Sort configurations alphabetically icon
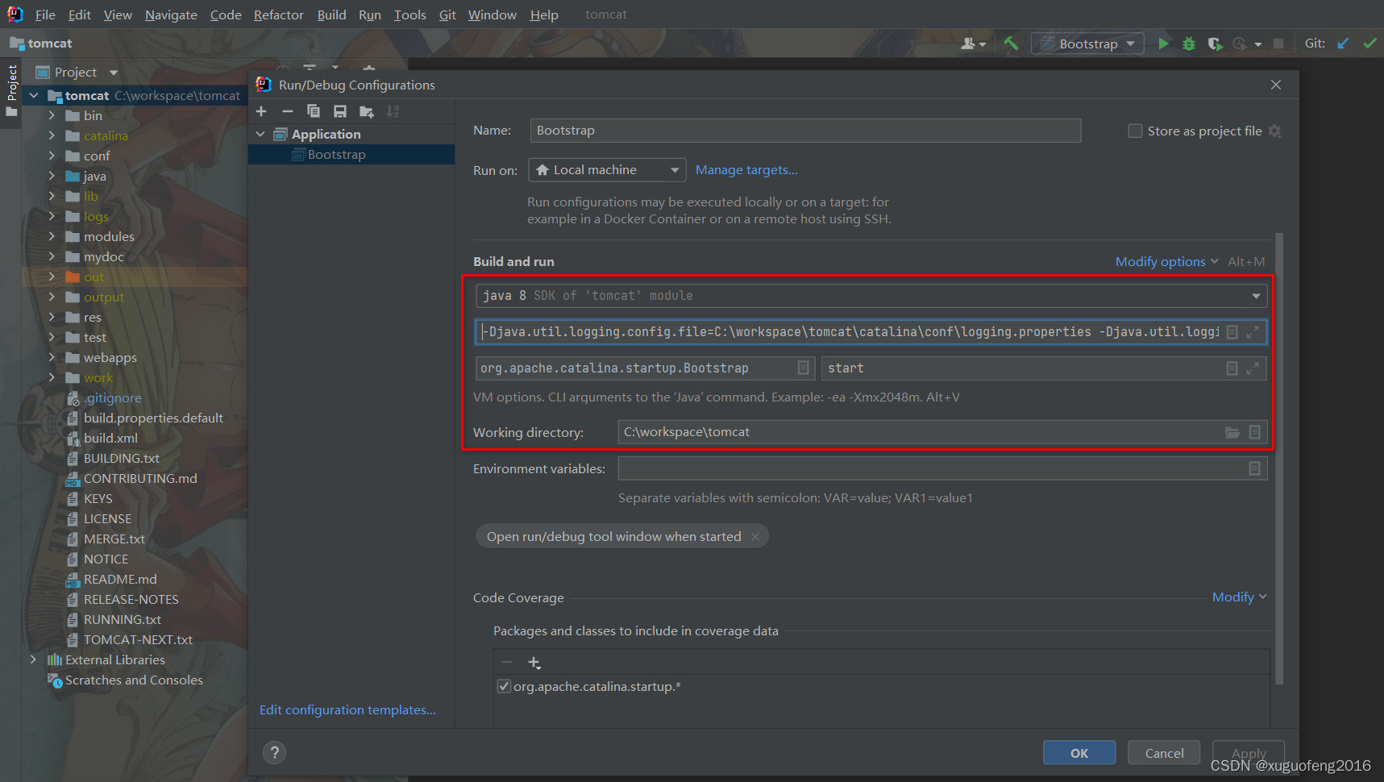 (x=393, y=111)
